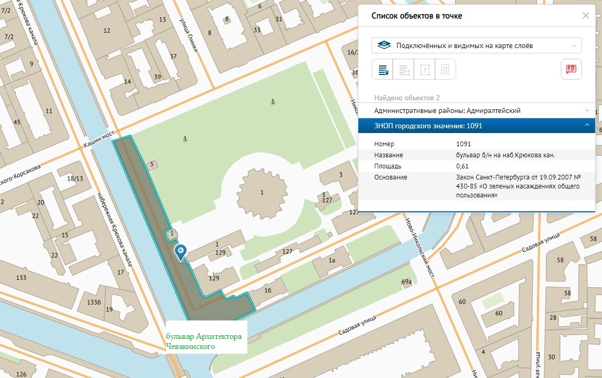Click the 'Основание' law text row
This screenshot has width=602, height=378.
476,186
